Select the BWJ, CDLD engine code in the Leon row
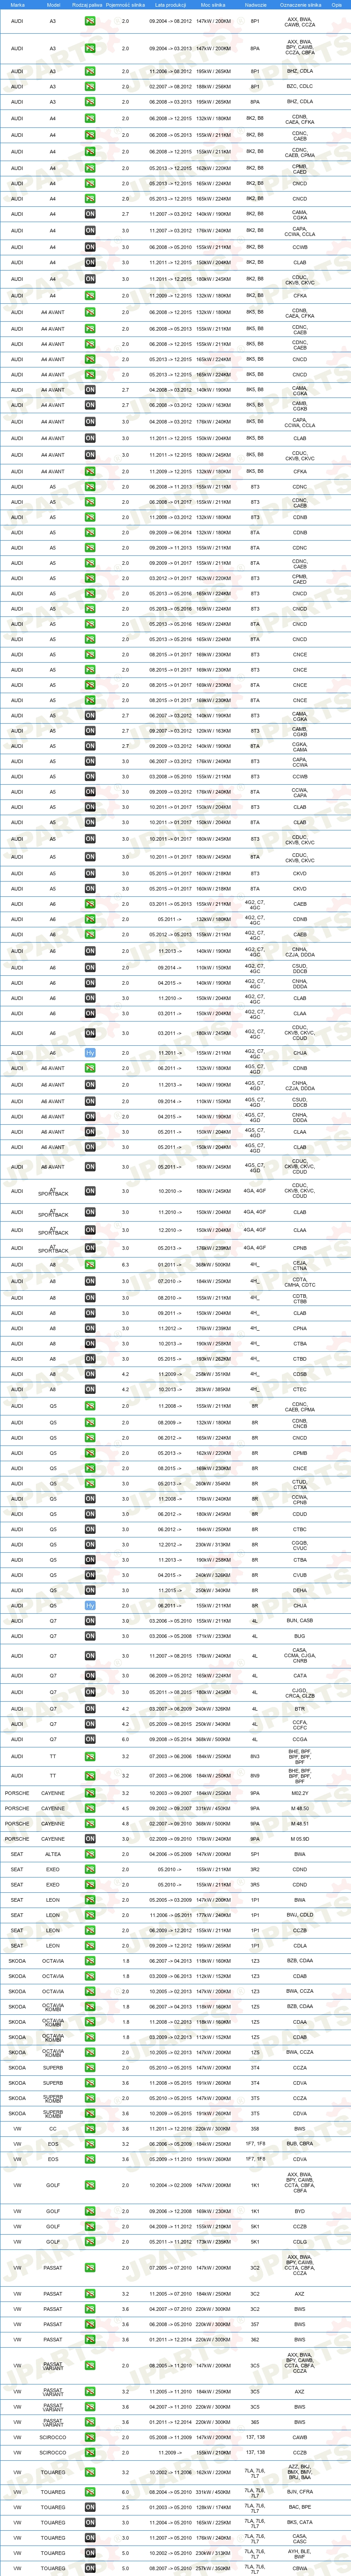The width and height of the screenshot is (351, 2576). tap(300, 1915)
